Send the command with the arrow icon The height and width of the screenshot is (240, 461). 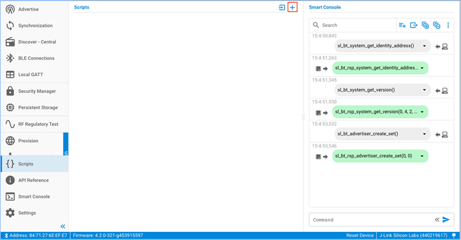click(x=446, y=220)
